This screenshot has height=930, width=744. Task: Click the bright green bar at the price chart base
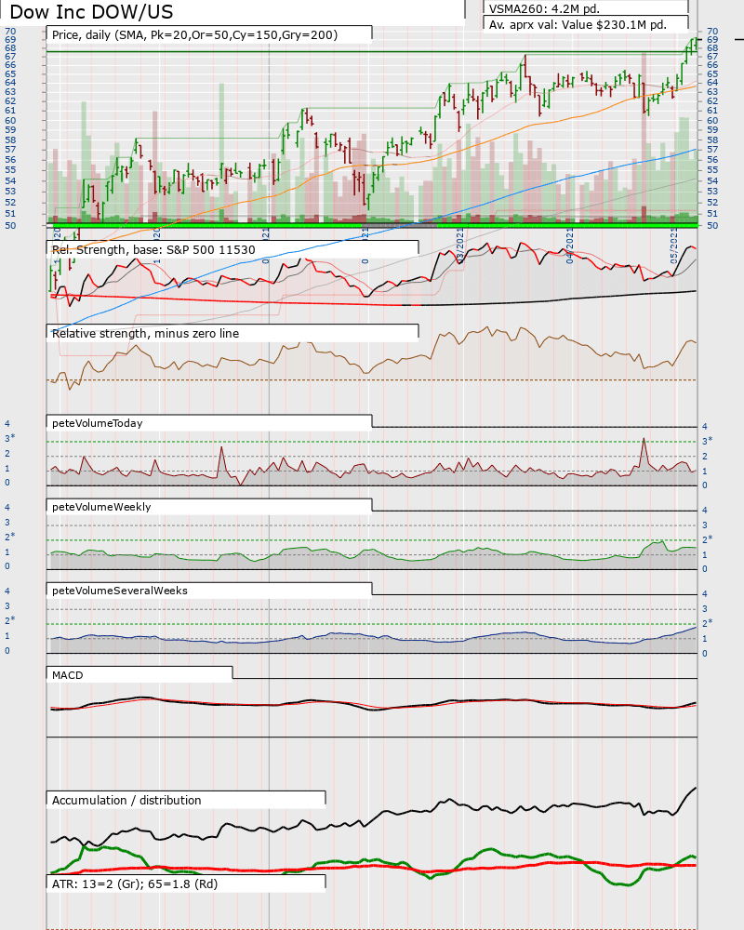(372, 225)
